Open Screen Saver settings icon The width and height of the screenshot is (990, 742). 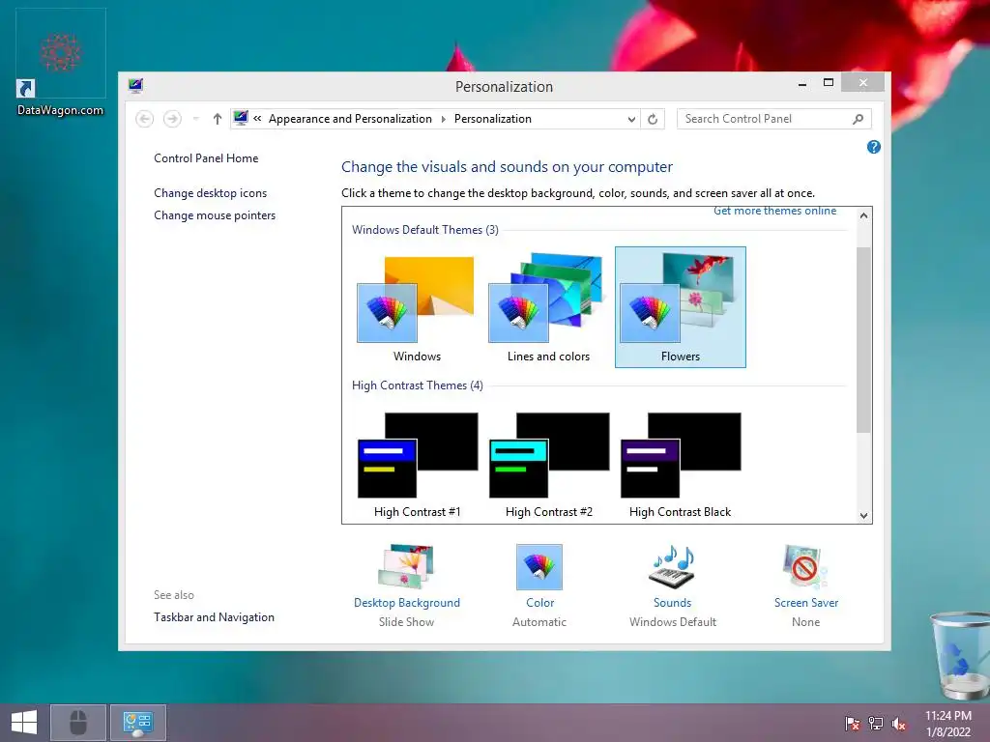click(x=805, y=566)
